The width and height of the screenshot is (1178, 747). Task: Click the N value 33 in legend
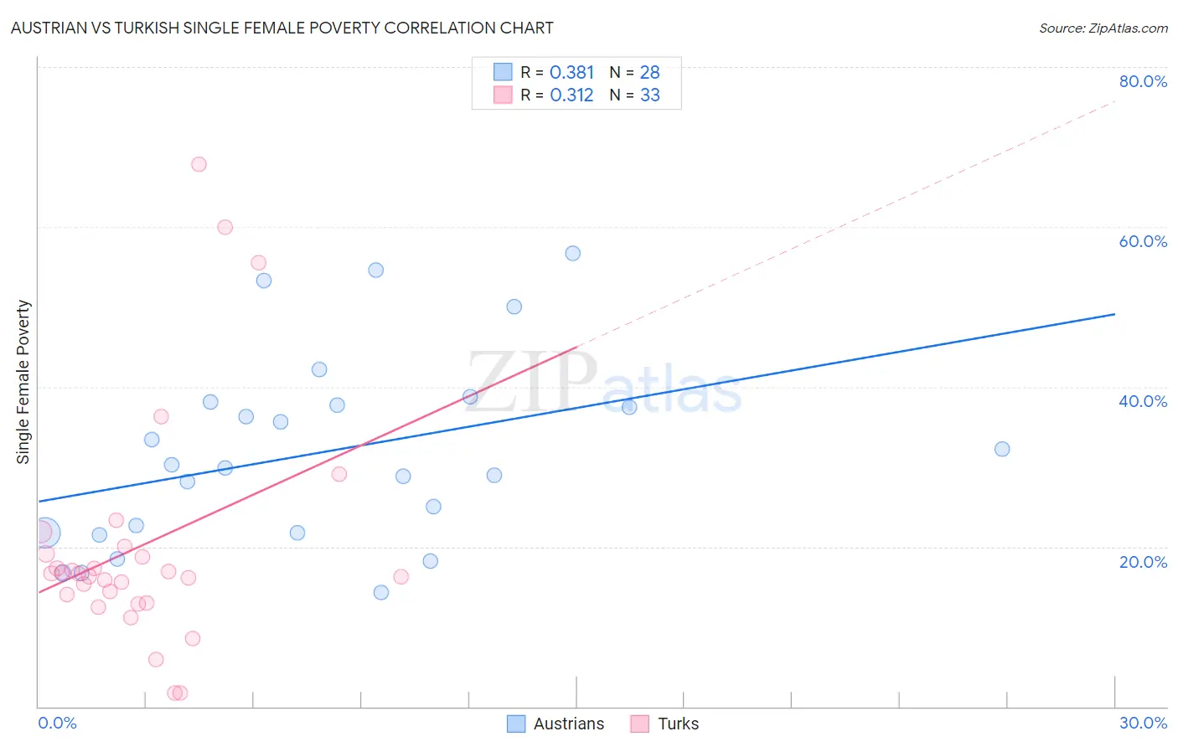[x=650, y=95]
